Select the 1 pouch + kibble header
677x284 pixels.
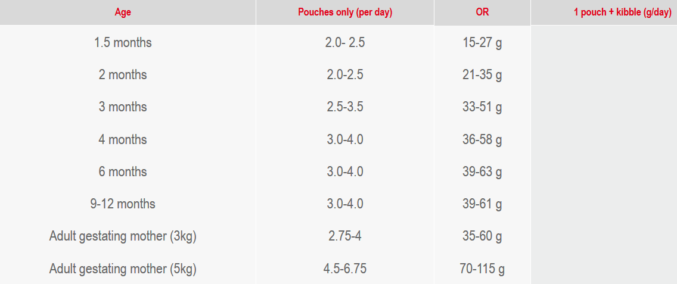pos(622,13)
